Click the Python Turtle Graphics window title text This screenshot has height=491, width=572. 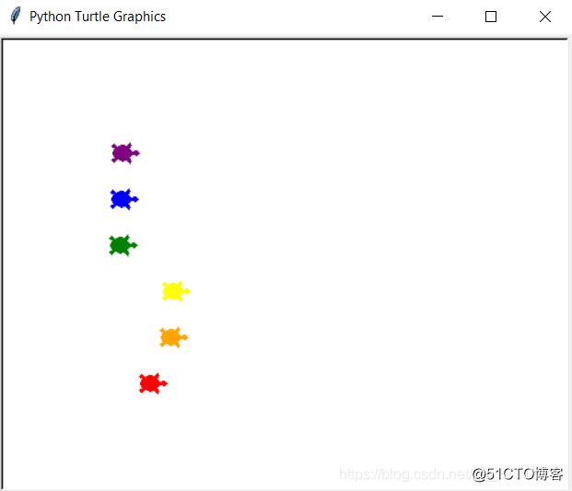click(98, 17)
